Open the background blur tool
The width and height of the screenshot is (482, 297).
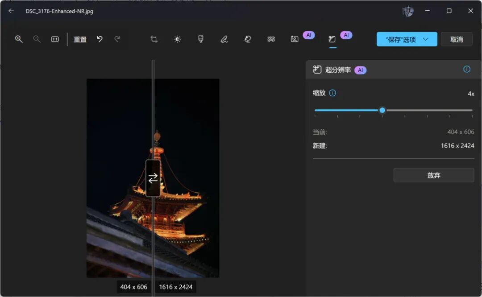271,39
